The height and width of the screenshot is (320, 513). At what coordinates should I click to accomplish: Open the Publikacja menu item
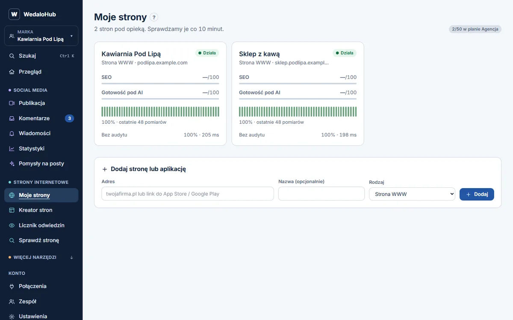pos(41,103)
